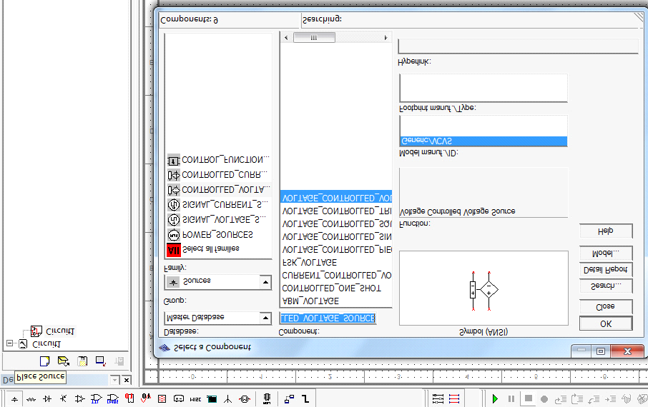648x407 pixels.
Task: Select the Place Diode toolbar icon
Action: pyautogui.click(x=47, y=399)
